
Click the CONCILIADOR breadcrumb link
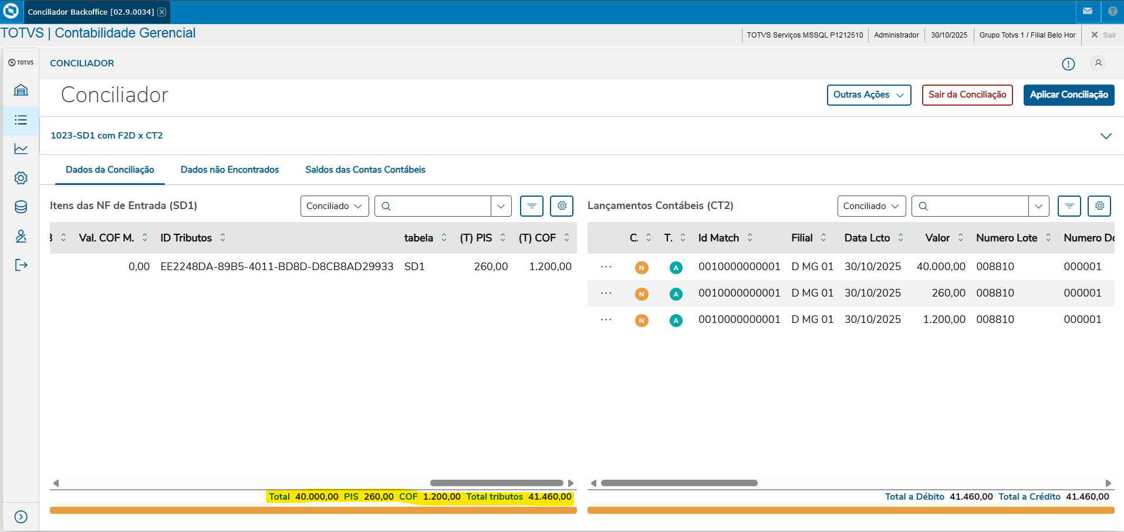tap(82, 63)
